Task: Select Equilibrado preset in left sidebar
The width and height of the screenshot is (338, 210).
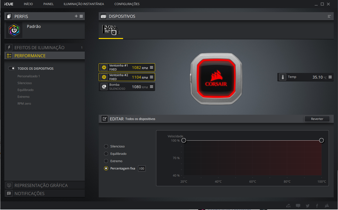Action: click(x=25, y=90)
